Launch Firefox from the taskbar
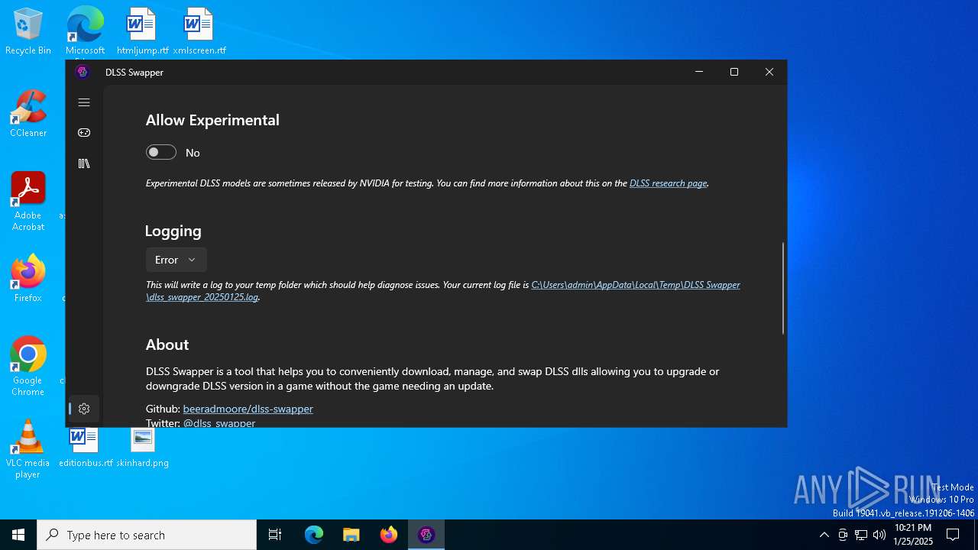 click(389, 535)
